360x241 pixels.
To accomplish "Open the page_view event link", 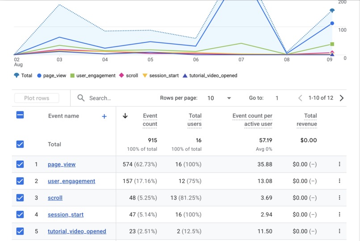I will (62, 164).
